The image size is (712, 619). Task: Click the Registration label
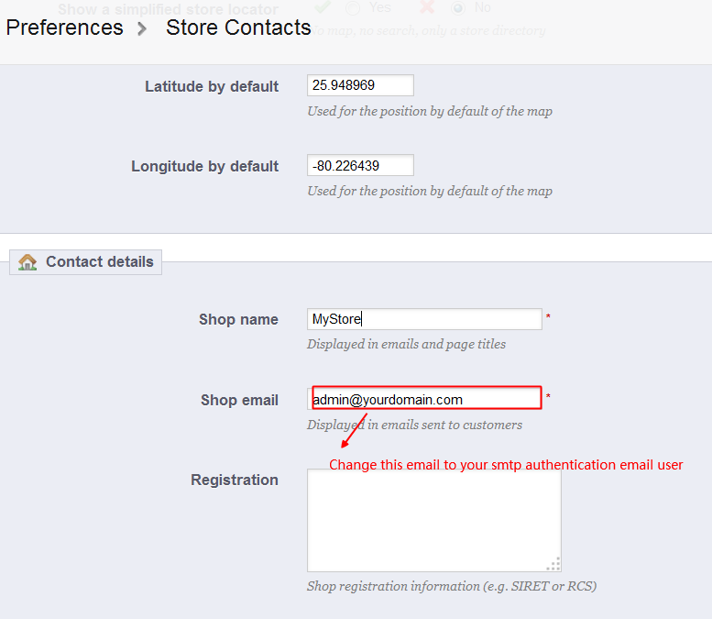point(234,480)
